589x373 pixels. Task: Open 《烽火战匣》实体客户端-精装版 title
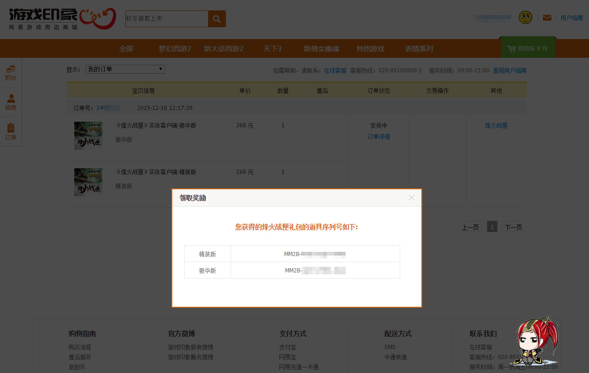point(156,172)
